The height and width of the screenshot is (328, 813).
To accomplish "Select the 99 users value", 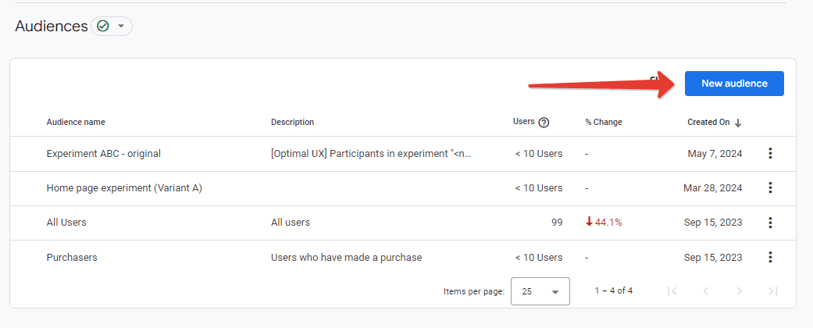I will tap(557, 223).
